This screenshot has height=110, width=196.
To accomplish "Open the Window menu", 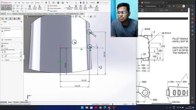I will (x=37, y=3).
